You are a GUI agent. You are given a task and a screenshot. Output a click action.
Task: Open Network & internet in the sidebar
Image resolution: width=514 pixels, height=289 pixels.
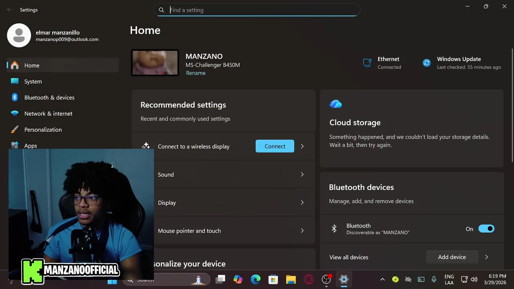[x=63, y=114]
